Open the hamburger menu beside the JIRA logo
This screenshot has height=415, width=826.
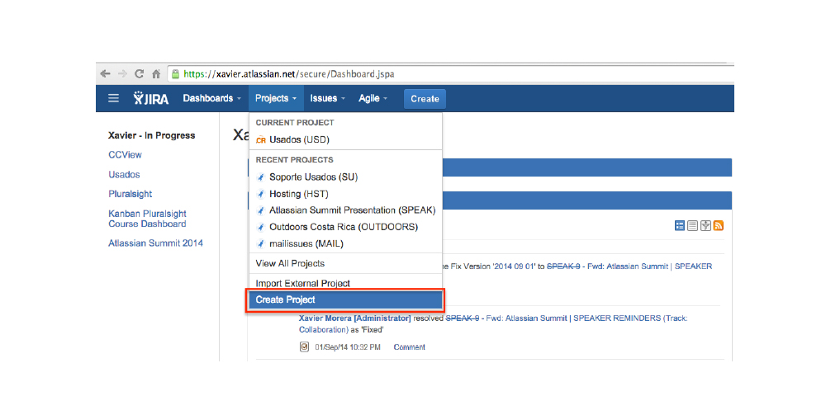(113, 98)
